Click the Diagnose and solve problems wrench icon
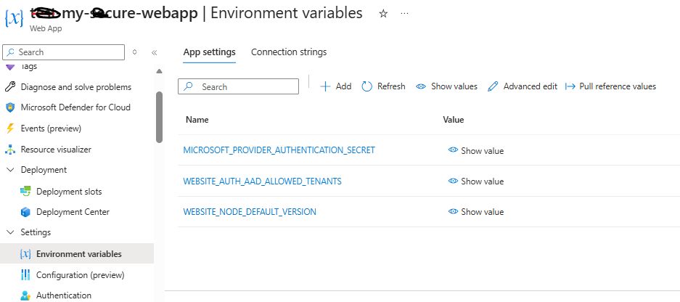The image size is (680, 302). (10, 87)
